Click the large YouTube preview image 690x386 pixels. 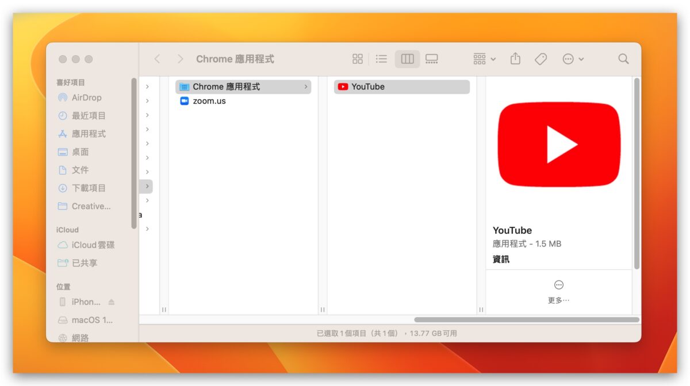click(x=559, y=144)
